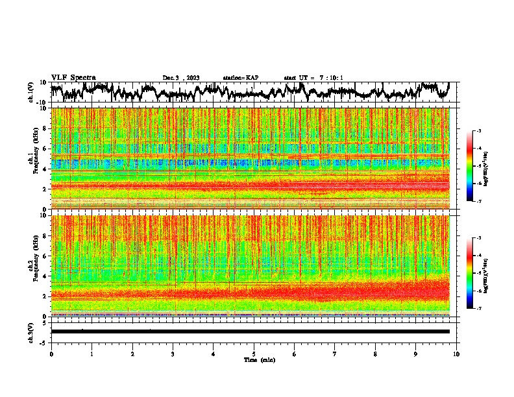Screen dimensions: 514x397
Task: Select the "start UT = 7:10:1" text
Action: coord(313,78)
